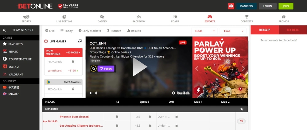Open the Contests trophy icon
307x130 pixels.
(247, 17)
